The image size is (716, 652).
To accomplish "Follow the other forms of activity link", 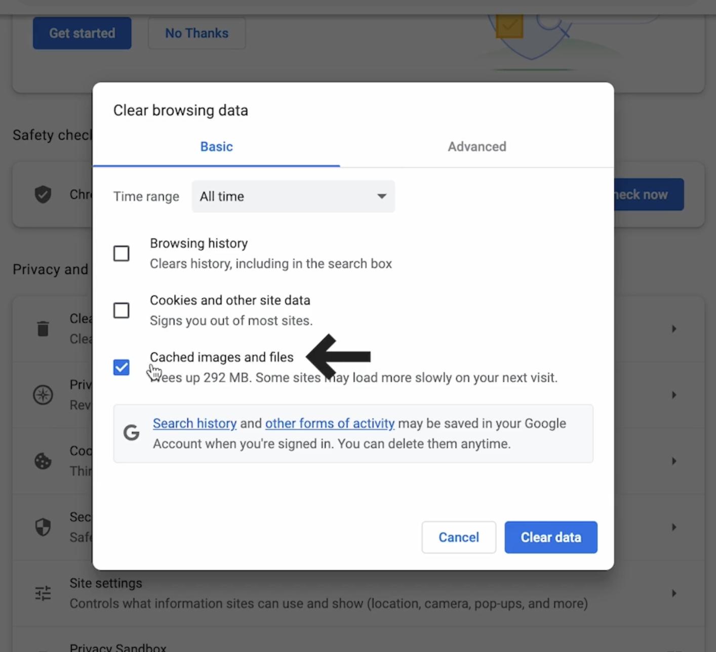I will tap(330, 423).
